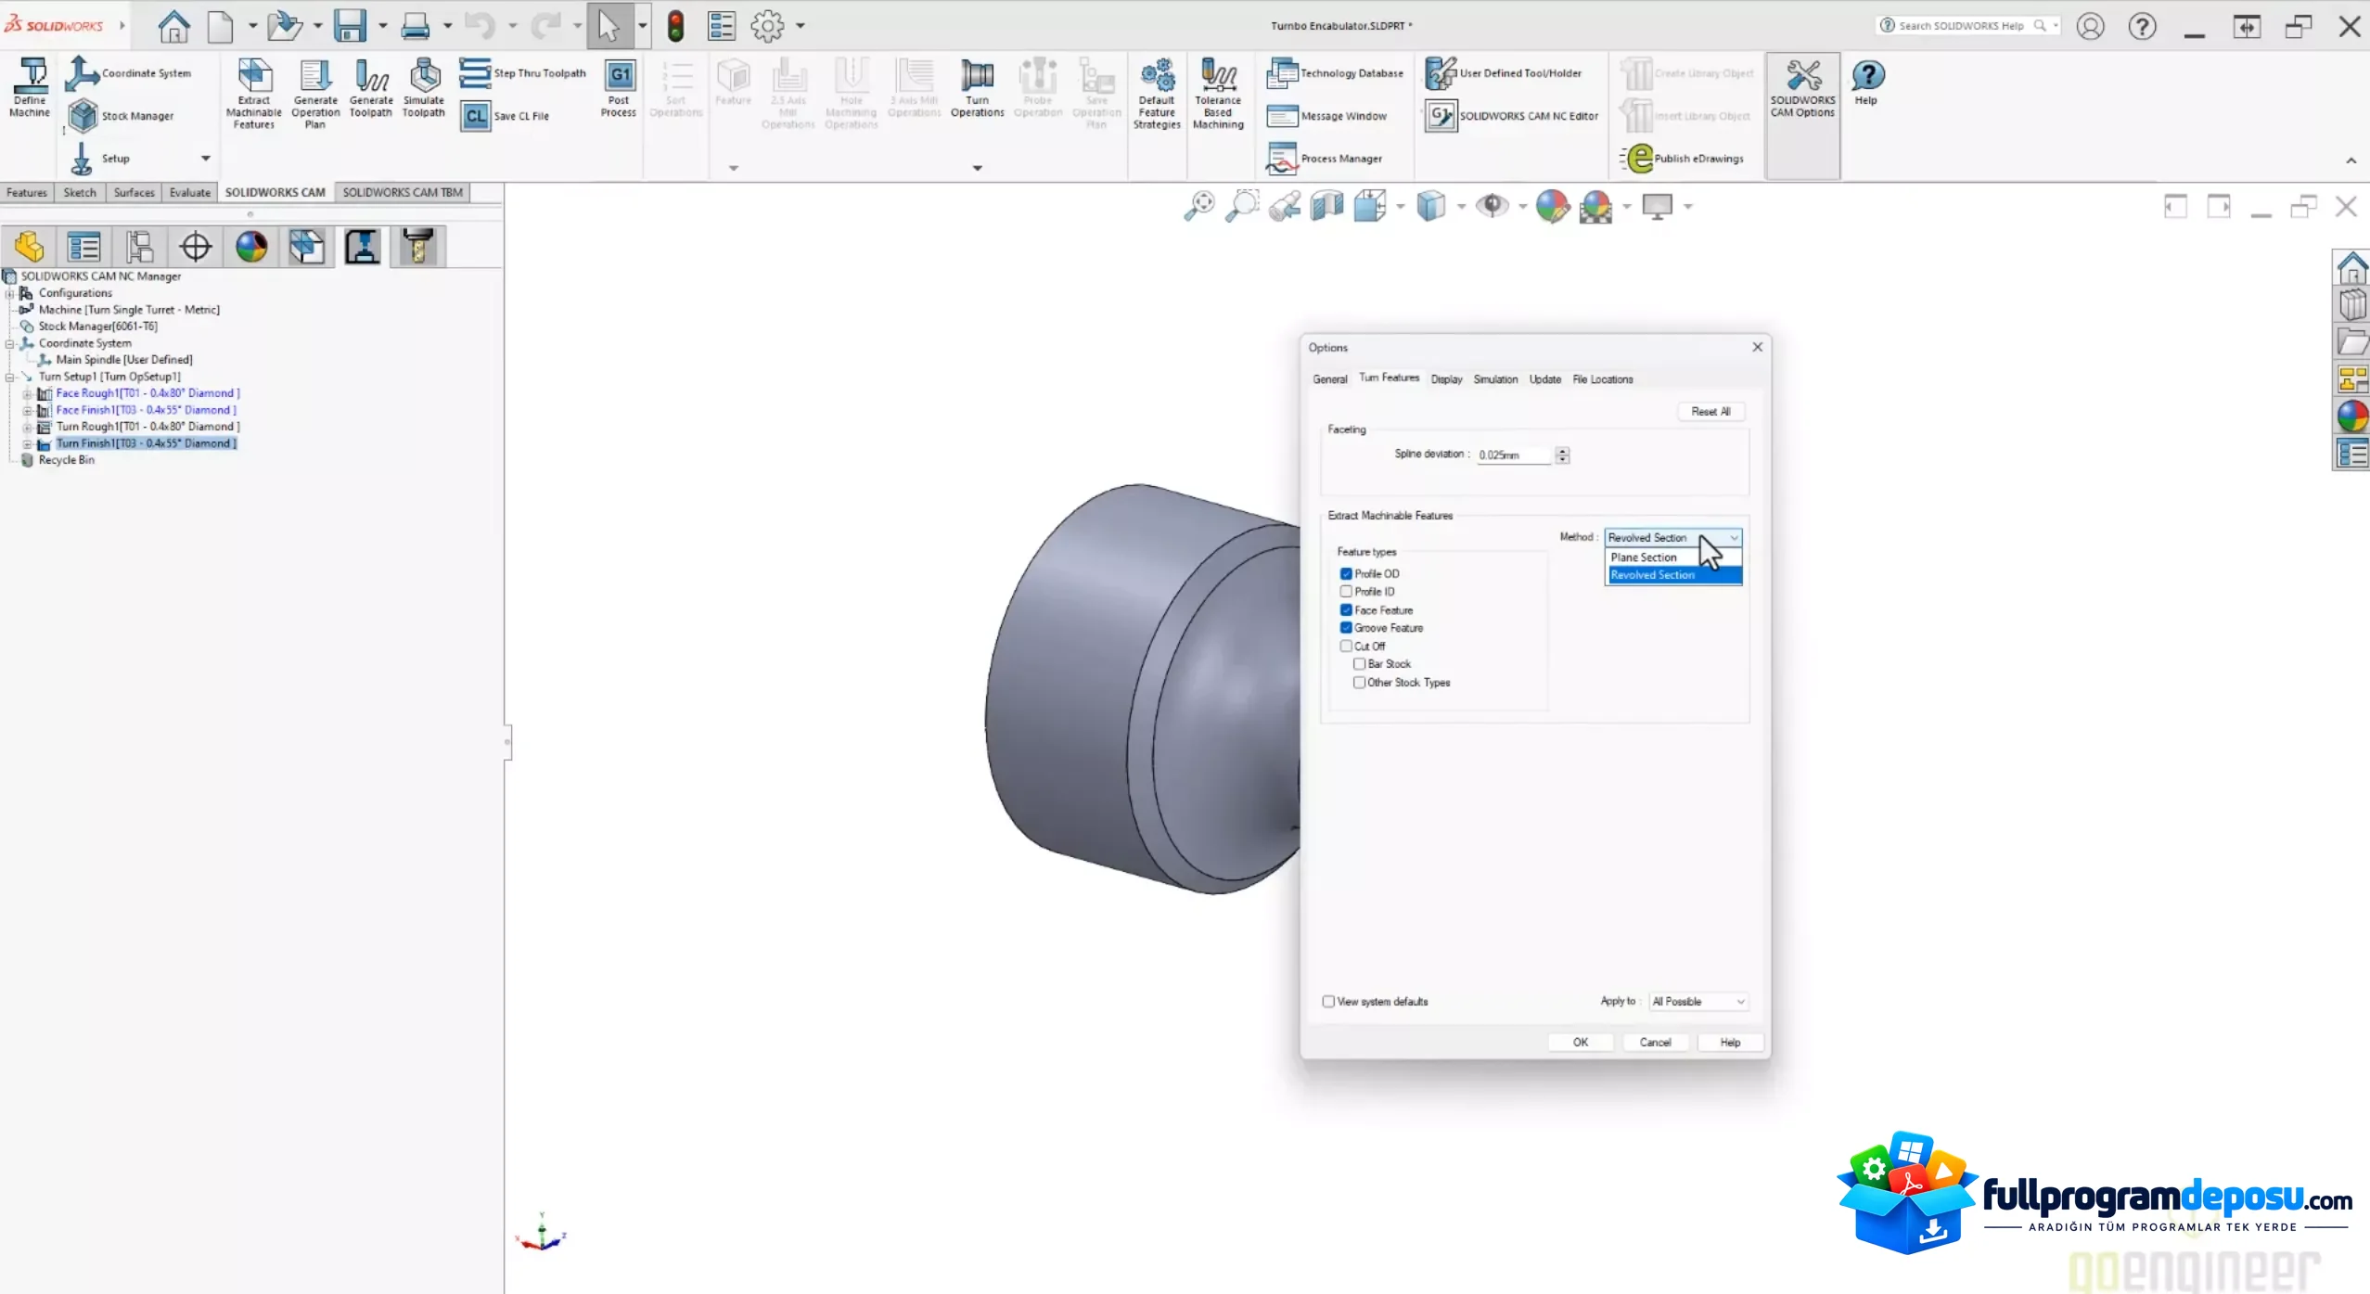Image resolution: width=2370 pixels, height=1294 pixels.
Task: Click Step Thru Toolpath icon
Action: (523, 73)
